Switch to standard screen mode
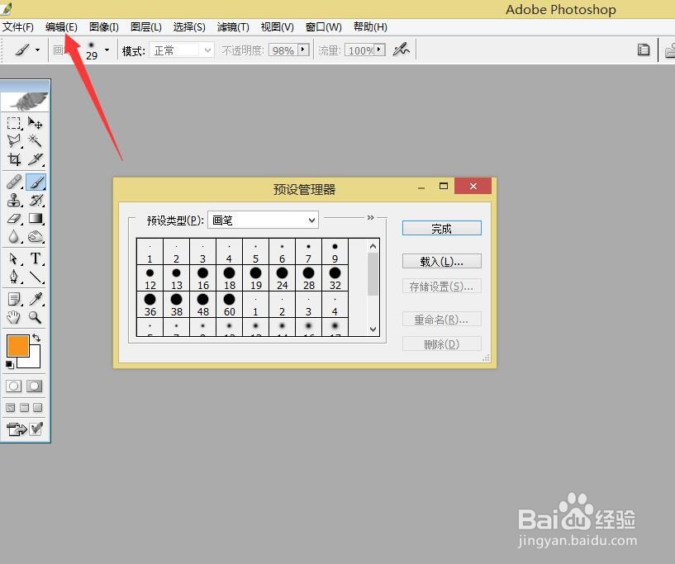675x564 pixels. [x=11, y=407]
